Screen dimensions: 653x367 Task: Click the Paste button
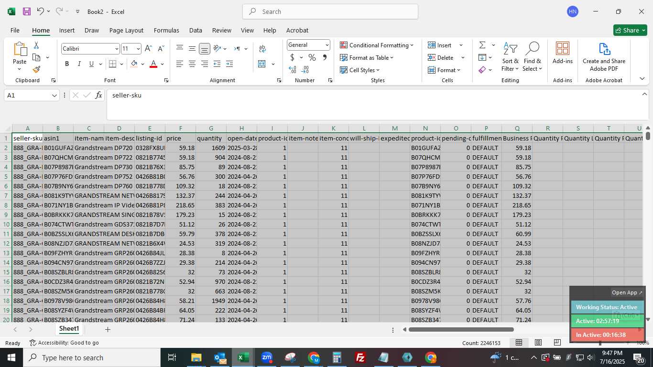(20, 56)
